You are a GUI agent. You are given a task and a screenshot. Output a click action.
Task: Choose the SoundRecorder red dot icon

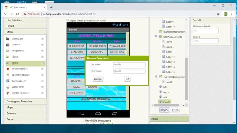click(8, 69)
